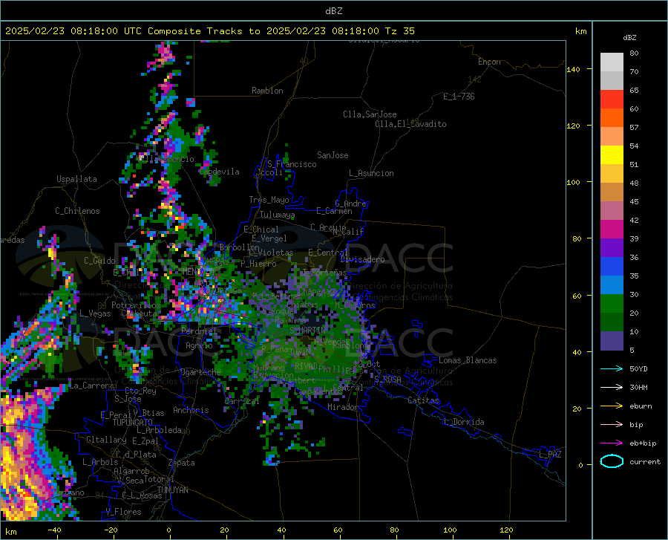Click the Tulumaya place label

tap(277, 215)
